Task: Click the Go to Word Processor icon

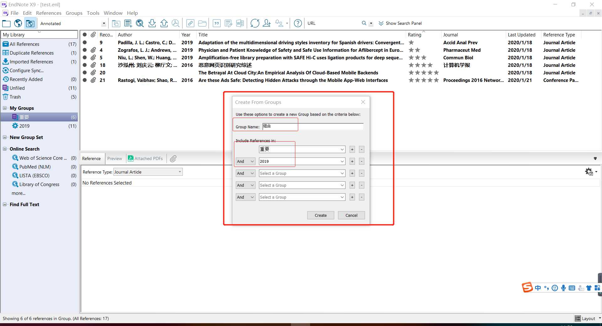Action: pos(240,23)
